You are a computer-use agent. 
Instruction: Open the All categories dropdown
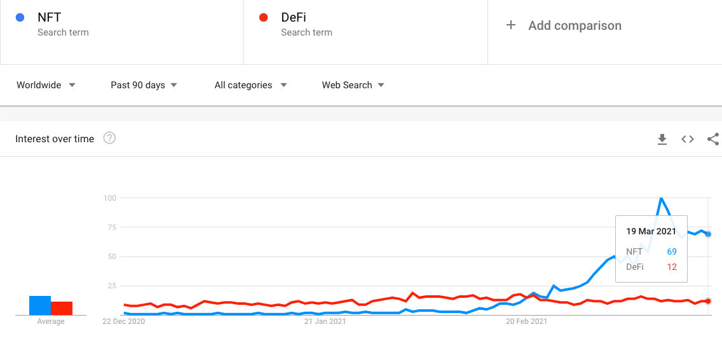tap(251, 85)
